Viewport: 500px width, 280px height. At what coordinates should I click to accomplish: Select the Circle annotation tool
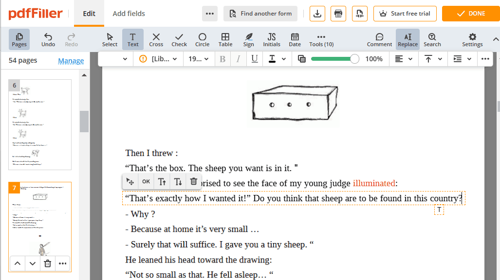pyautogui.click(x=202, y=39)
